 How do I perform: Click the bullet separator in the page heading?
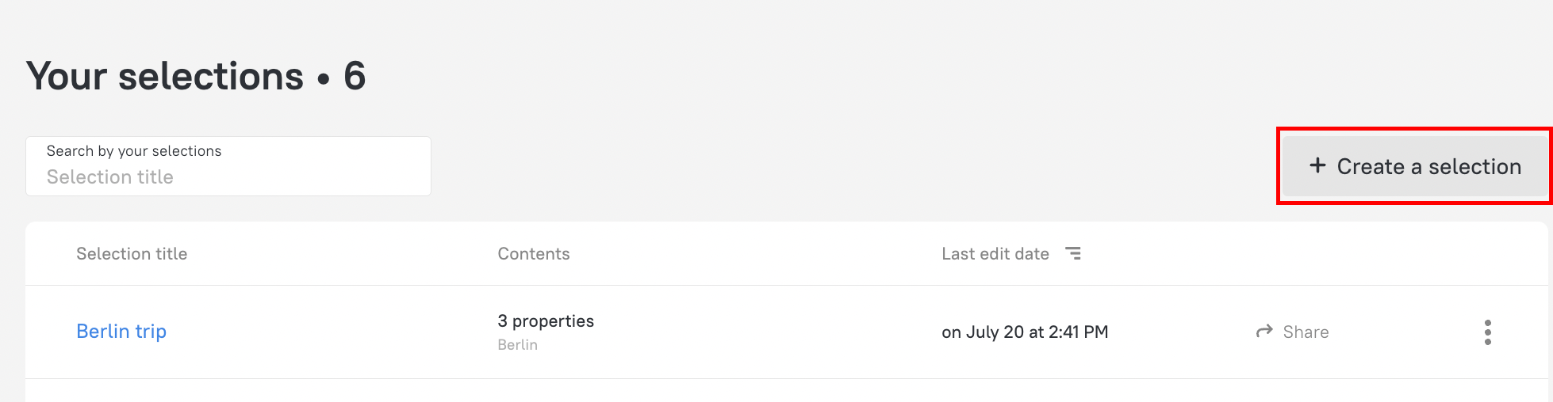click(x=323, y=80)
